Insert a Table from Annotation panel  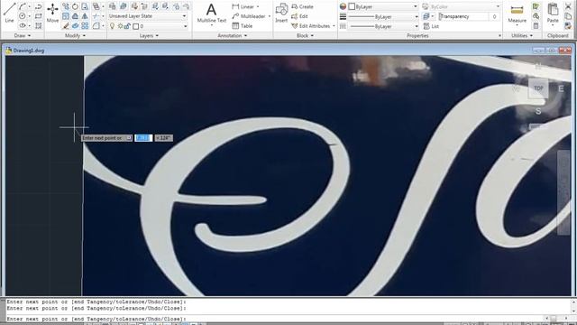[243, 26]
